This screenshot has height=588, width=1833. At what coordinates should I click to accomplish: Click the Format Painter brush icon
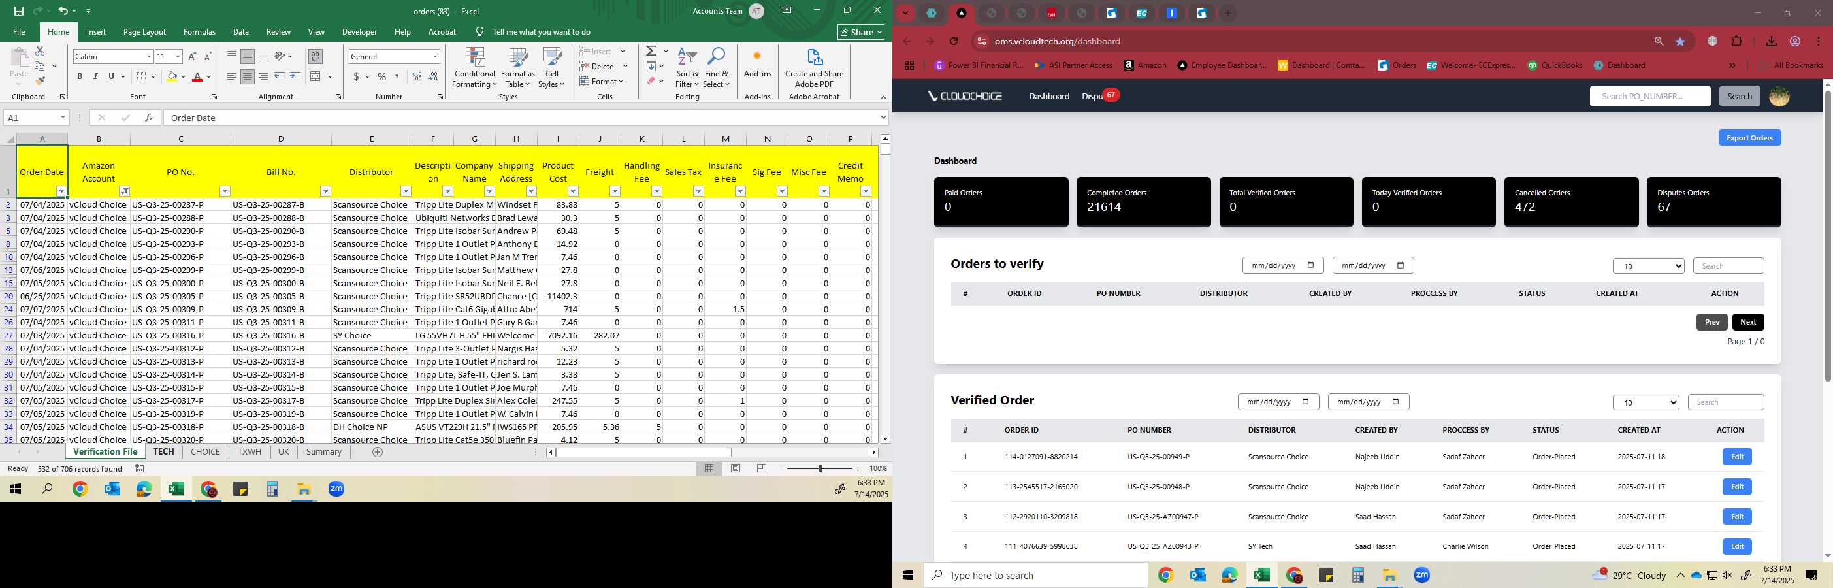40,80
